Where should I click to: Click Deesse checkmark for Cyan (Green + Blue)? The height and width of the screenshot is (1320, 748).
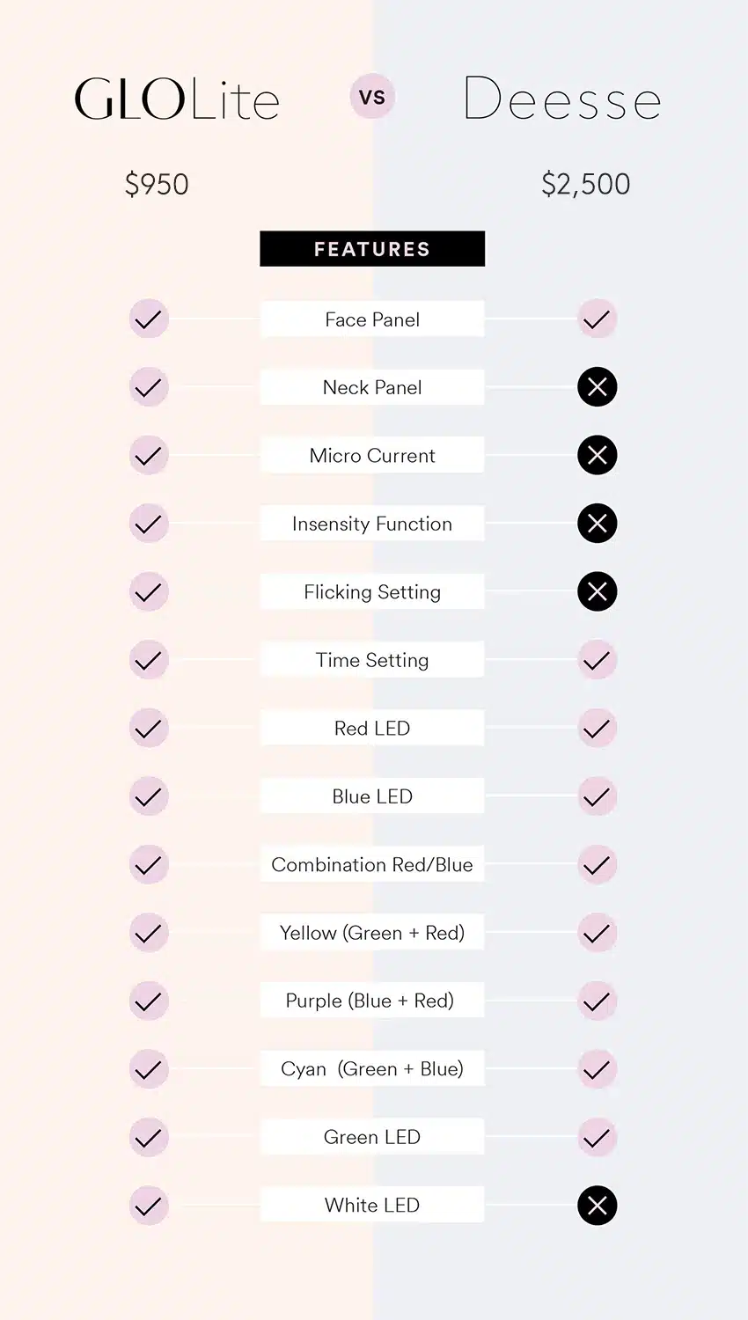coord(597,1069)
